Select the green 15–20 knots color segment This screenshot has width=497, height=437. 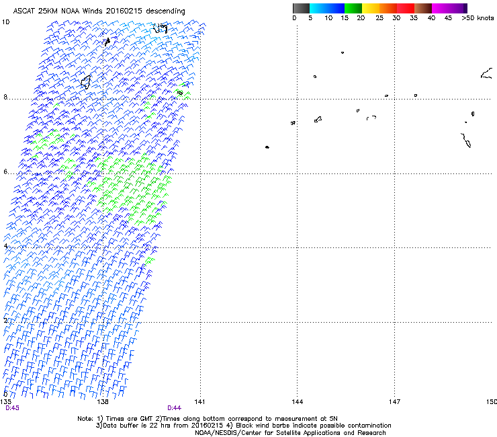353,8
